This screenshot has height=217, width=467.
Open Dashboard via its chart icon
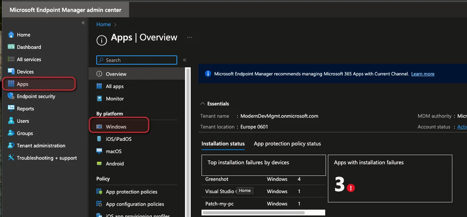coord(11,47)
